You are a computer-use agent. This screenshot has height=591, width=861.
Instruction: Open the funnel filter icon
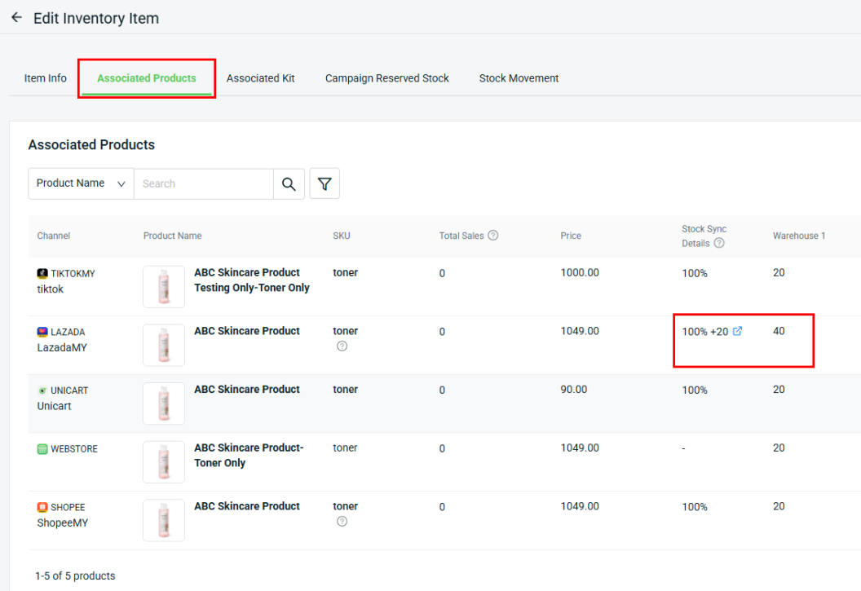point(325,184)
